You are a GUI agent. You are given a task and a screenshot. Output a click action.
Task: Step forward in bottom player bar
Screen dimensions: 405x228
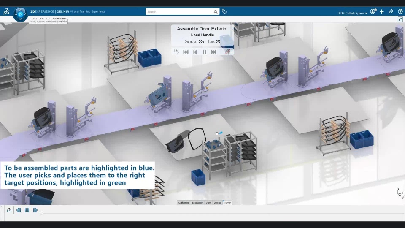[x=35, y=210]
